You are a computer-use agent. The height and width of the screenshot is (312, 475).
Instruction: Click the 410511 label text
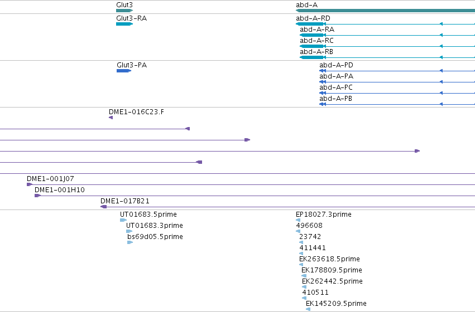(x=315, y=292)
